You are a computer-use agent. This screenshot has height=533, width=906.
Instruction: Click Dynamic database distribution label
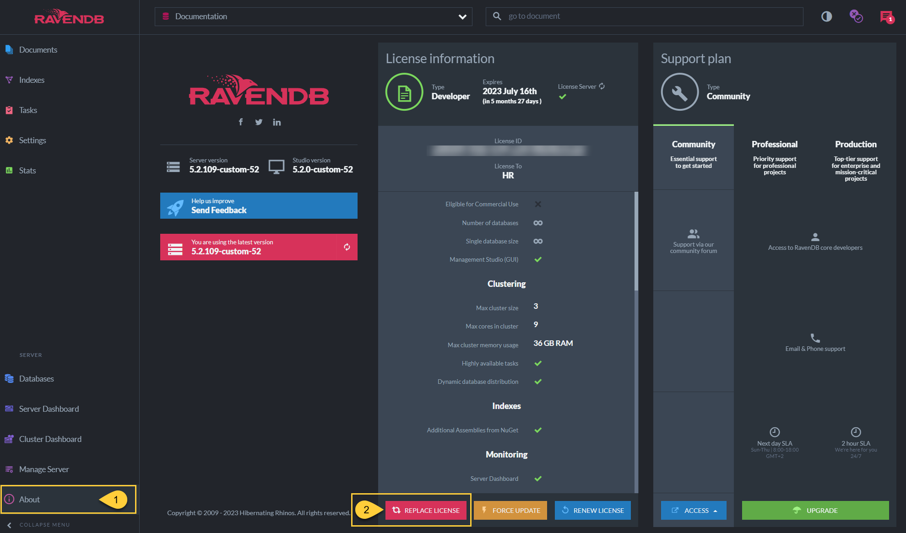click(x=478, y=382)
